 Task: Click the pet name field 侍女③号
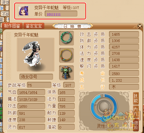[36, 77]
